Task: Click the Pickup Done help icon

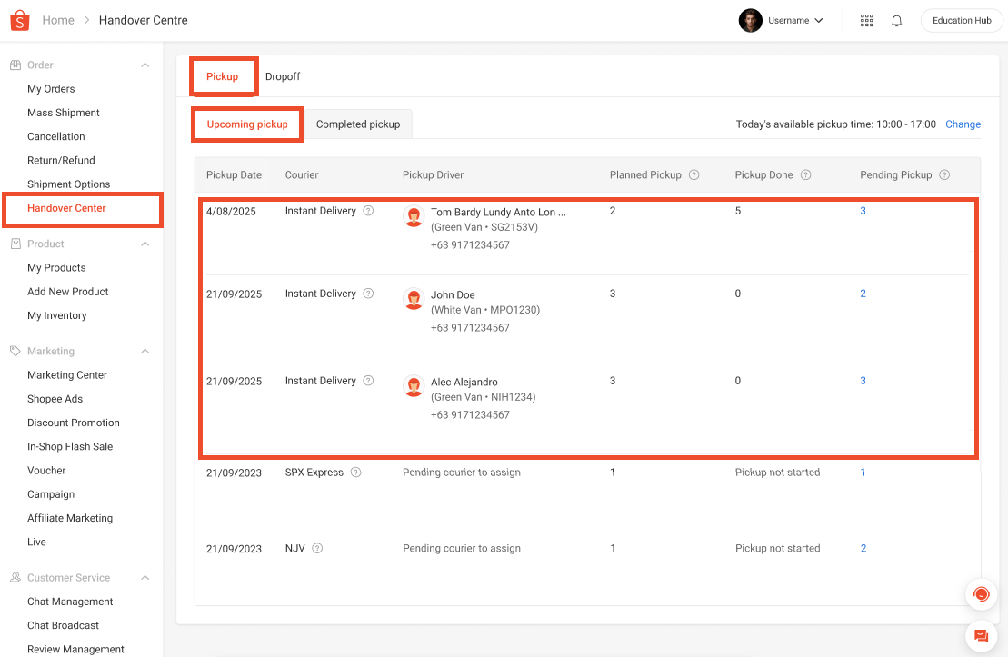Action: (805, 174)
